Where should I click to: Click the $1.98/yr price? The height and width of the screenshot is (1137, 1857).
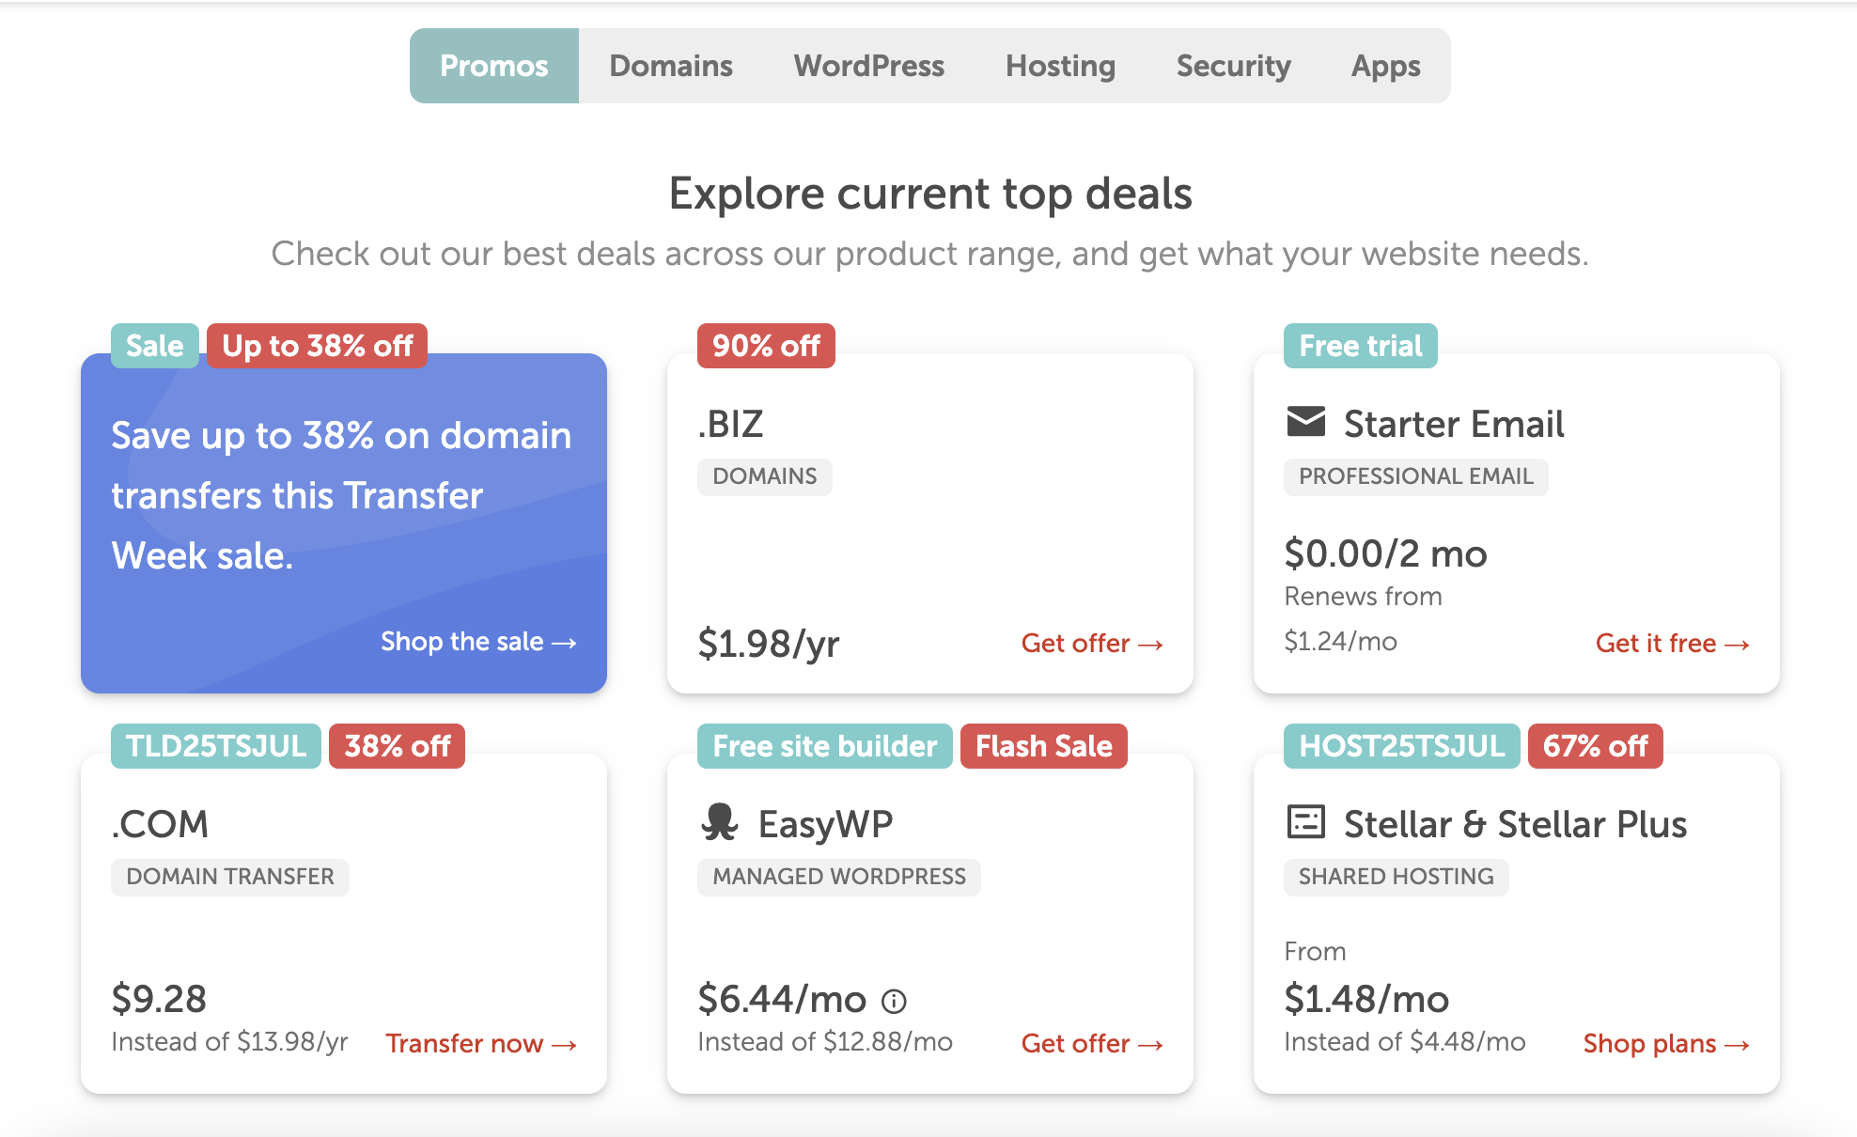tap(769, 645)
